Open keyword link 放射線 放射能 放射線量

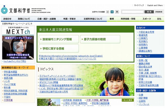[x=15, y=94]
